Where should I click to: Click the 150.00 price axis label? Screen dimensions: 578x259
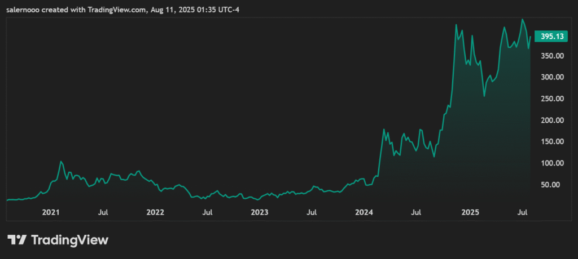[x=550, y=141]
